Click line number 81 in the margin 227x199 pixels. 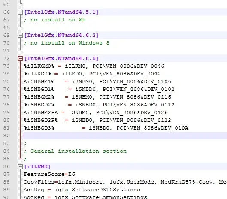6,128
